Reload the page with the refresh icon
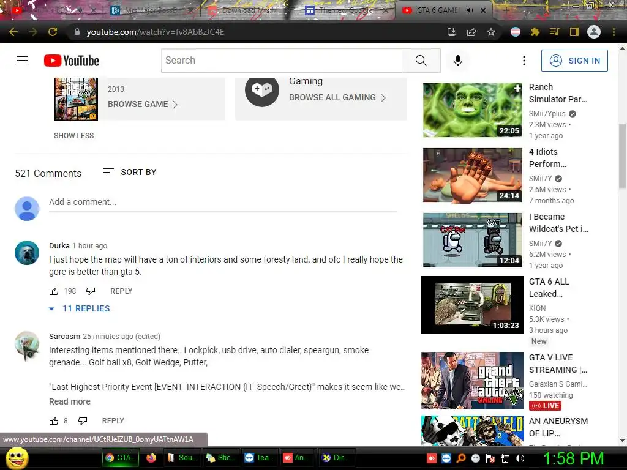The height and width of the screenshot is (470, 627). point(53,32)
